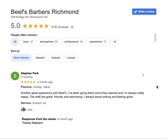Click the pencil icon in Write a review
This screenshot has height=139, width=167.
135,12
